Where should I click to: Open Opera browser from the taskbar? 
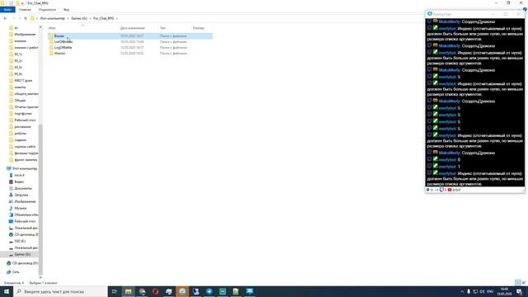(x=155, y=291)
